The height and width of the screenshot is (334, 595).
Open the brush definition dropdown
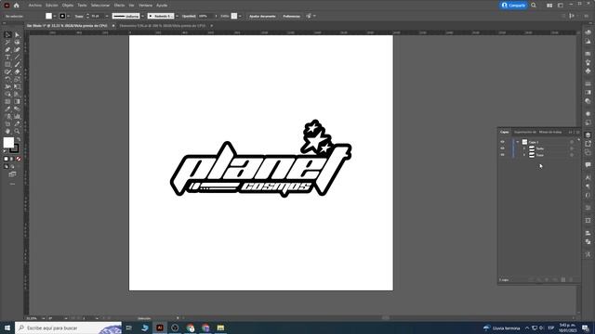(x=177, y=17)
